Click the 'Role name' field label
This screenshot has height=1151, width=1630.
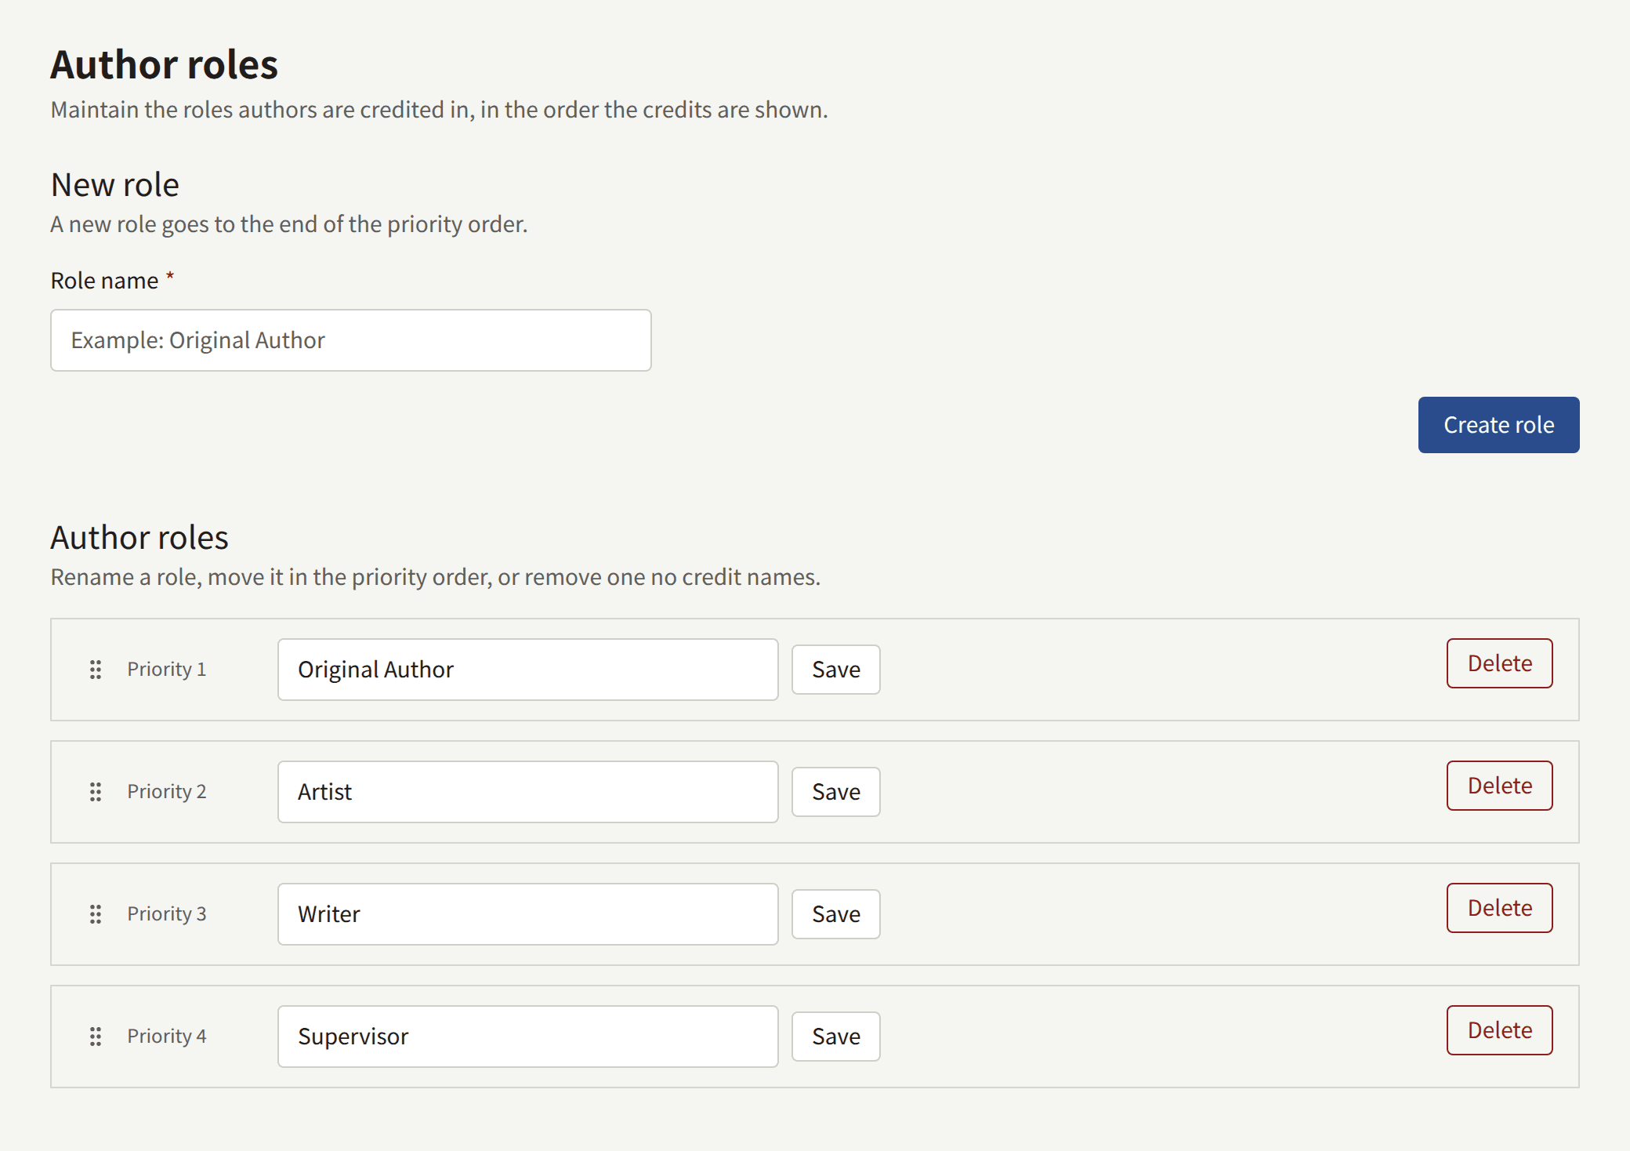(x=105, y=281)
